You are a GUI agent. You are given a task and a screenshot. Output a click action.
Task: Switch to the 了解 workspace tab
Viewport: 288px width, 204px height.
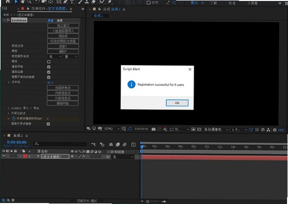[213, 3]
